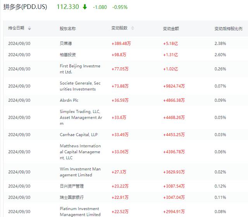Click share change +77.05万

pyautogui.click(x=120, y=69)
